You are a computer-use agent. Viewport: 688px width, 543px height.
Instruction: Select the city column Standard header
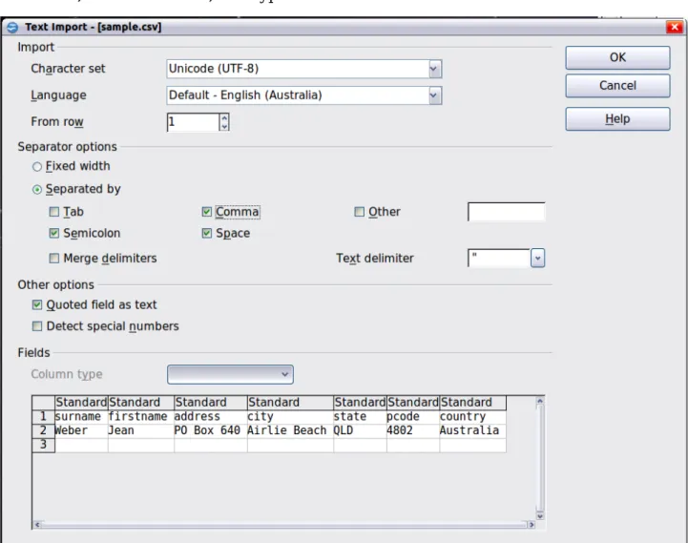(290, 403)
